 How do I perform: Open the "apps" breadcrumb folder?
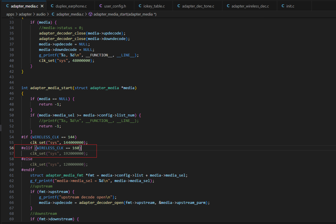pyautogui.click(x=10, y=14)
